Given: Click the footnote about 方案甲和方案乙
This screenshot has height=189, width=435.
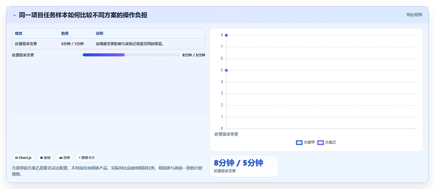Looking at the screenshot, I should point(107,171).
